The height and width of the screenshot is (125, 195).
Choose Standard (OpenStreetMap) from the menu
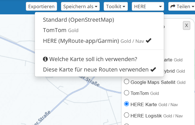(78, 20)
